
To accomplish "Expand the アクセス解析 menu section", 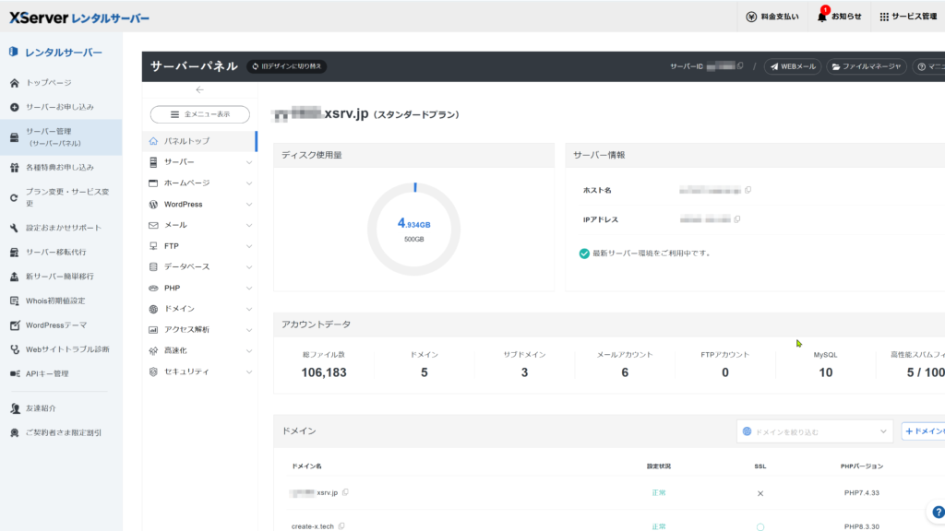I will point(199,330).
